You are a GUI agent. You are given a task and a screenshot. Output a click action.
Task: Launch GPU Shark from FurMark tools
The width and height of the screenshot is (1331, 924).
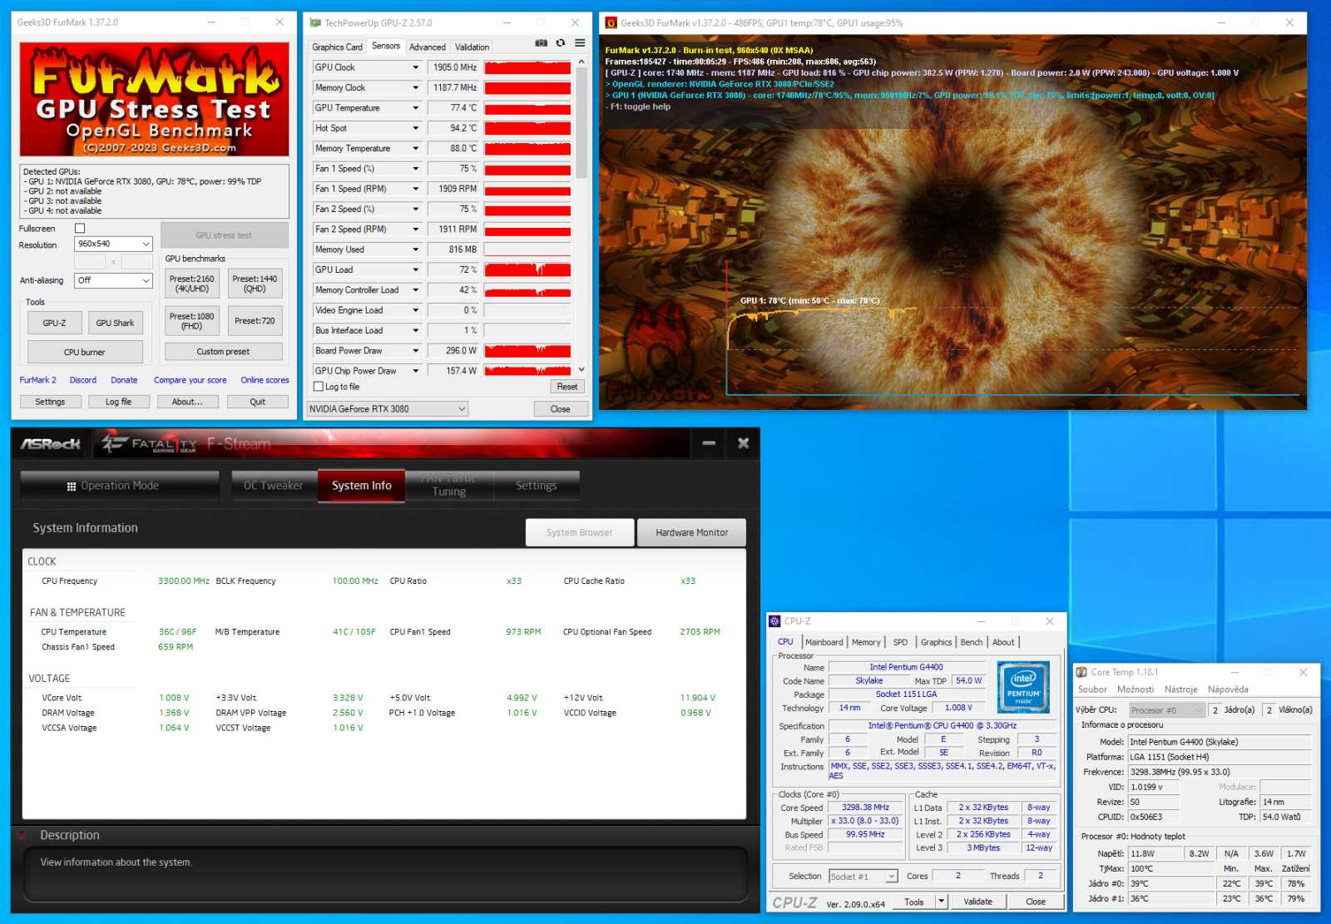tap(115, 323)
